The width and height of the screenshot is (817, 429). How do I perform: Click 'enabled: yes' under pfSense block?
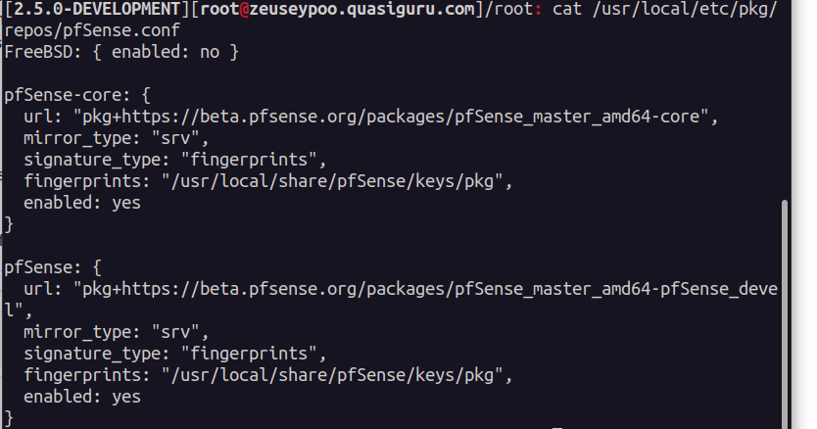[x=82, y=397]
